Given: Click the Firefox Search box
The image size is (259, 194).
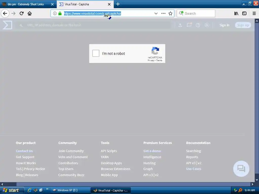Looking at the screenshot, I should click(196, 13).
